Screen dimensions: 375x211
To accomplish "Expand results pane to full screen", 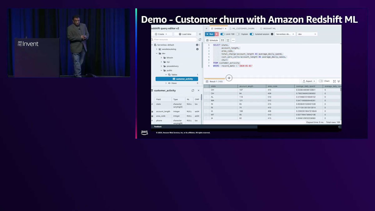I will coord(334,81).
